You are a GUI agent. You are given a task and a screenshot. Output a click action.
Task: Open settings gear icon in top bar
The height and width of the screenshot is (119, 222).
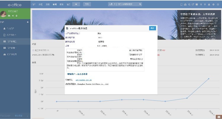(x=214, y=4)
